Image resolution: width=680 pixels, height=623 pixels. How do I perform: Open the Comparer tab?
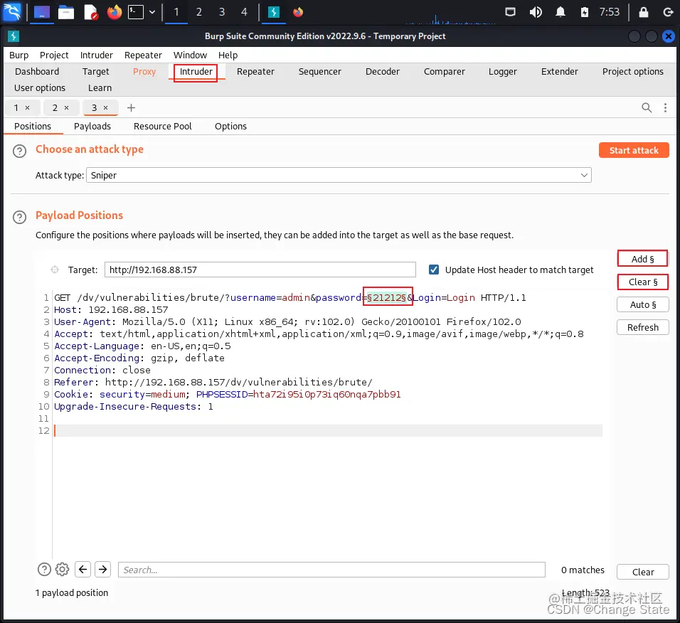click(x=444, y=72)
